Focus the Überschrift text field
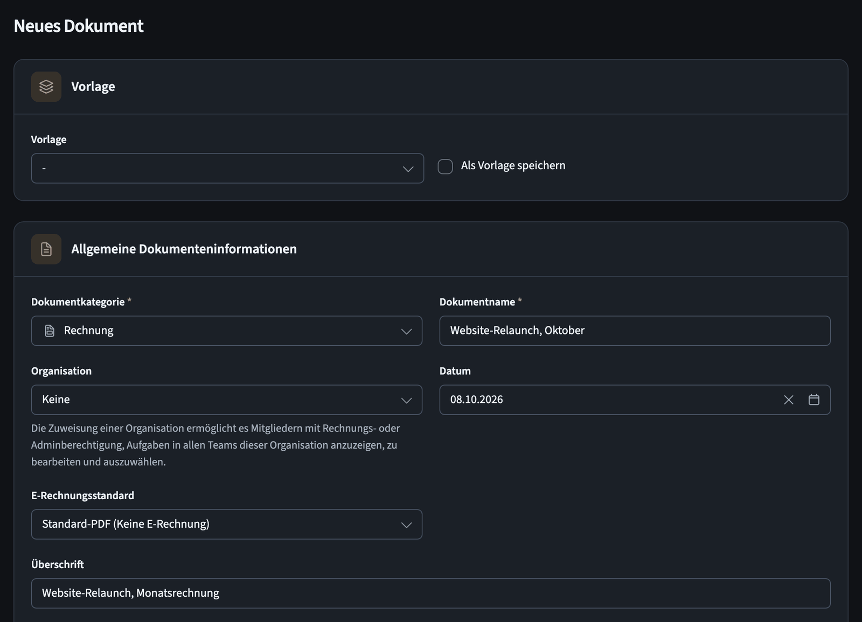Screen dimensions: 862x622 pyautogui.click(x=431, y=593)
